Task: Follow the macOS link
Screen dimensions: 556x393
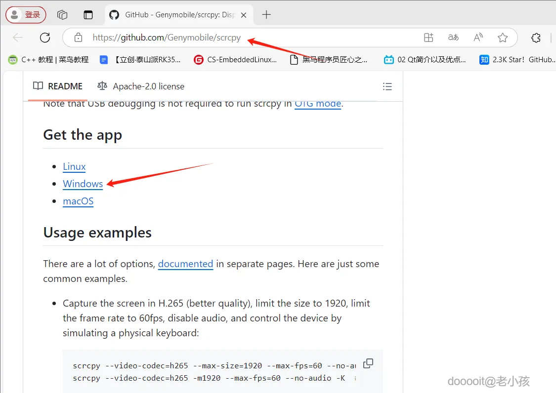Action: pyautogui.click(x=78, y=201)
